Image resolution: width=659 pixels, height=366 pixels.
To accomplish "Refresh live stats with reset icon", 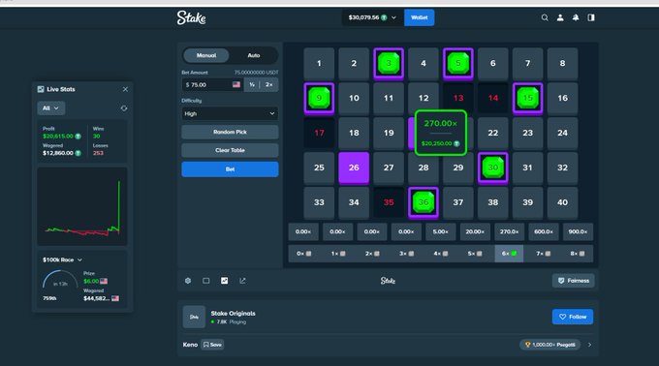I will click(124, 108).
